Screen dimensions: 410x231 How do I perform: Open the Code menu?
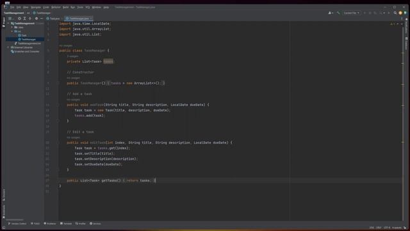click(46, 7)
